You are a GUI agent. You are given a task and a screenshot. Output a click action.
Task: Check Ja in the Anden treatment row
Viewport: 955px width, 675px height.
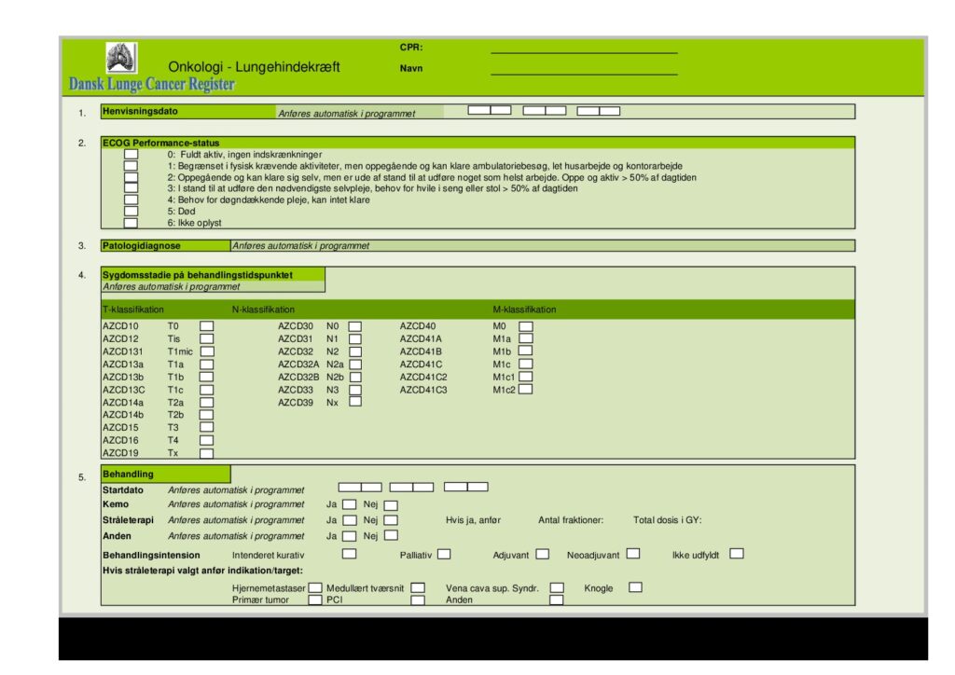[349, 536]
